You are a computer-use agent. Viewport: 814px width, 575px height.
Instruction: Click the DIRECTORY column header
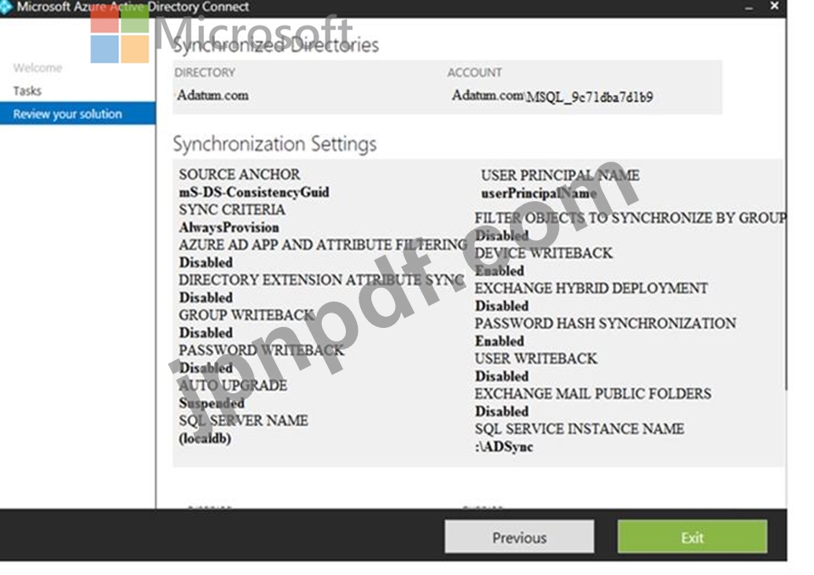[205, 73]
